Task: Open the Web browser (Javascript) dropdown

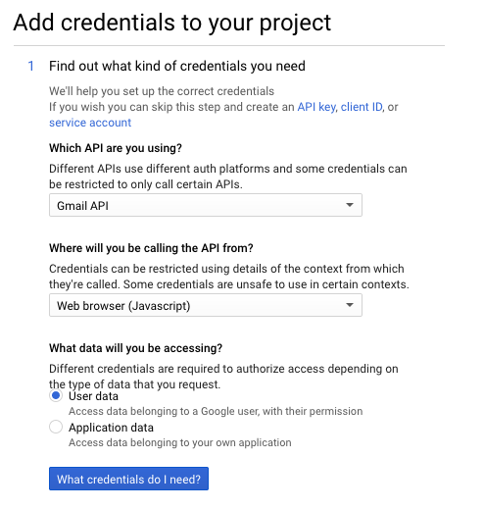Action: (206, 305)
